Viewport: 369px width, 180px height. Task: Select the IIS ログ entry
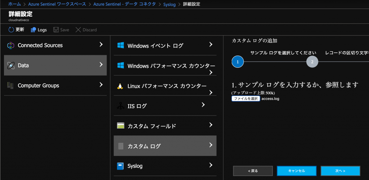point(165,106)
